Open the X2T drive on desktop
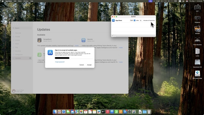This screenshot has width=204, height=115. click(x=197, y=8)
